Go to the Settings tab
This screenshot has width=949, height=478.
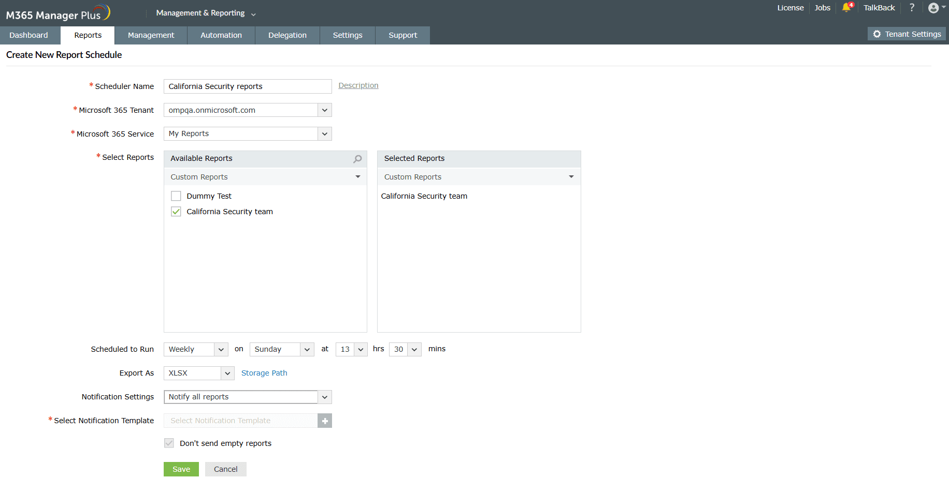[x=348, y=35]
